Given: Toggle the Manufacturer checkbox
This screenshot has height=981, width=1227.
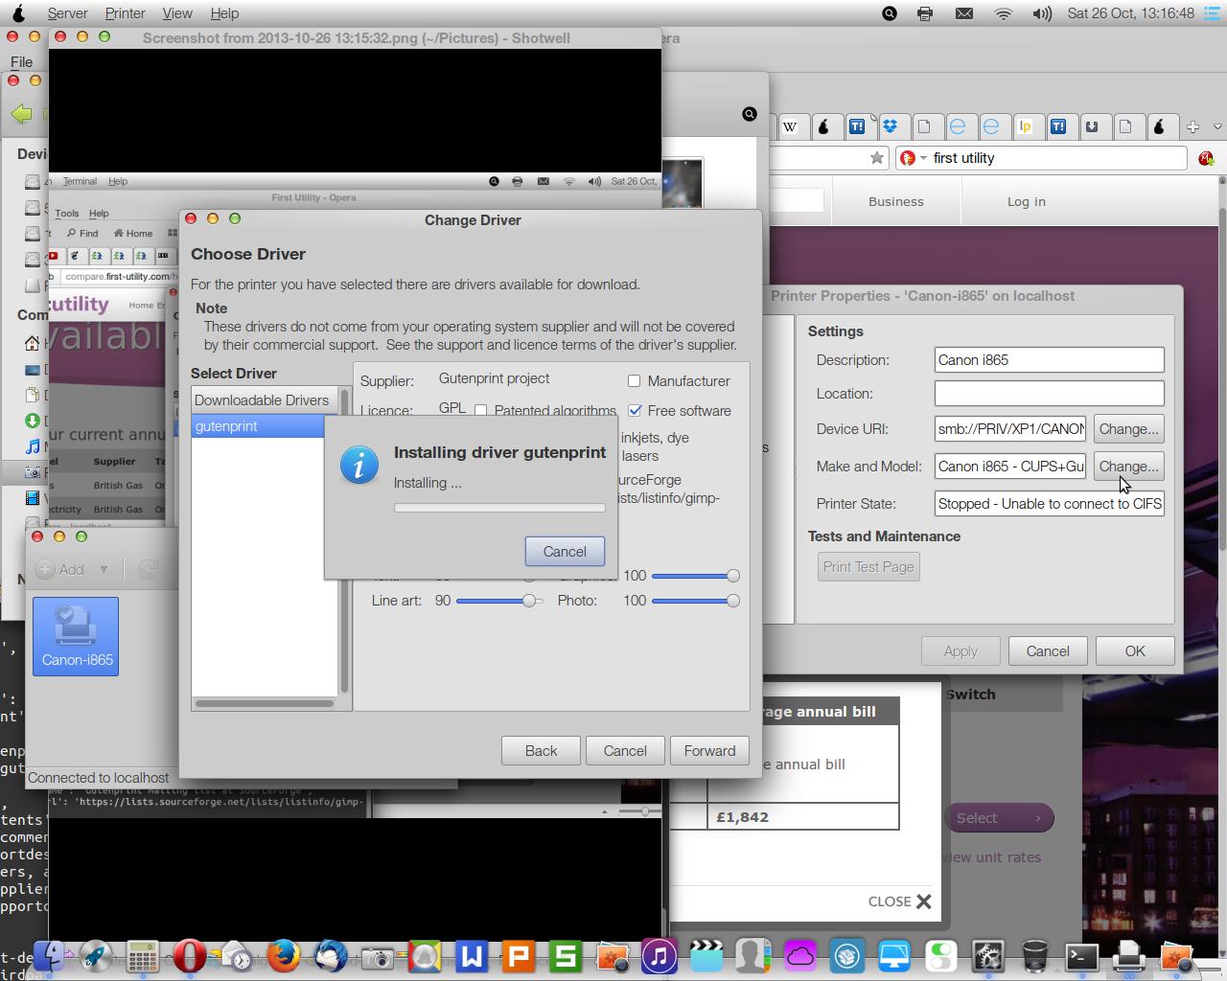Looking at the screenshot, I should click(x=634, y=381).
